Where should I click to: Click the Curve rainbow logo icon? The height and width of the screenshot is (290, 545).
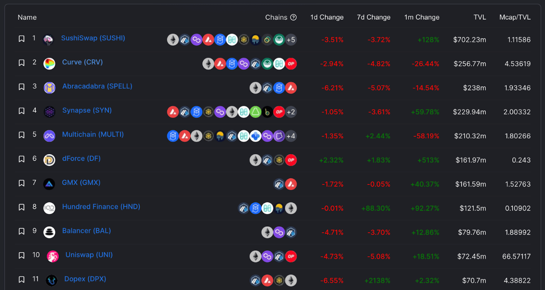(49, 64)
